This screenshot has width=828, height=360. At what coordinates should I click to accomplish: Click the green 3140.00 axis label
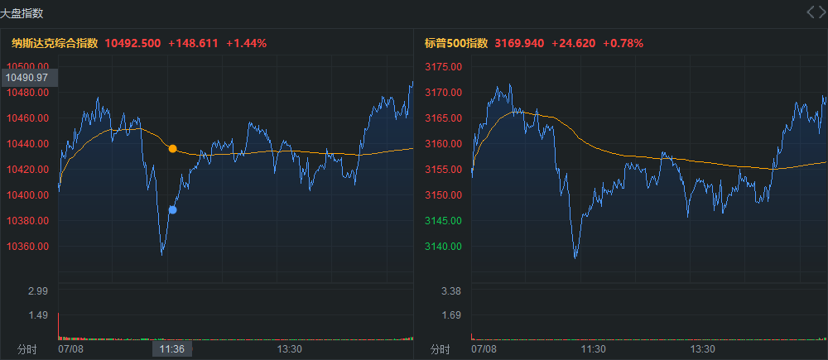444,246
